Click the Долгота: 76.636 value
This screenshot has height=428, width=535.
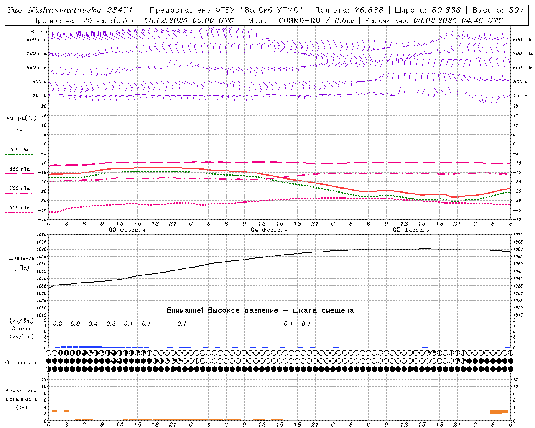click(349, 10)
